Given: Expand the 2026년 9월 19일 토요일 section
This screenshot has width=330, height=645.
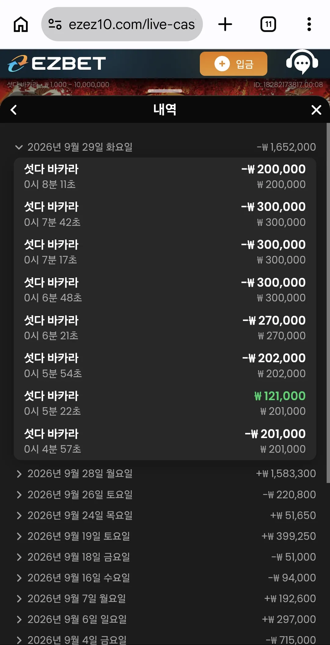Looking at the screenshot, I should point(165,536).
